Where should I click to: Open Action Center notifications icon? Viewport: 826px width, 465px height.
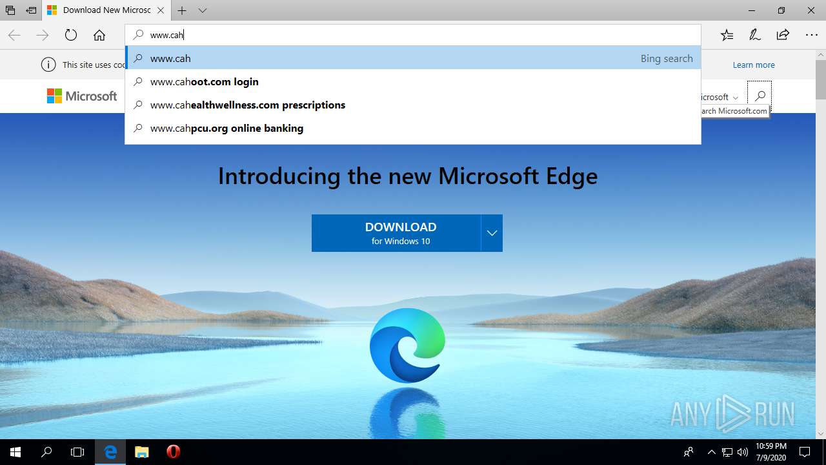805,452
